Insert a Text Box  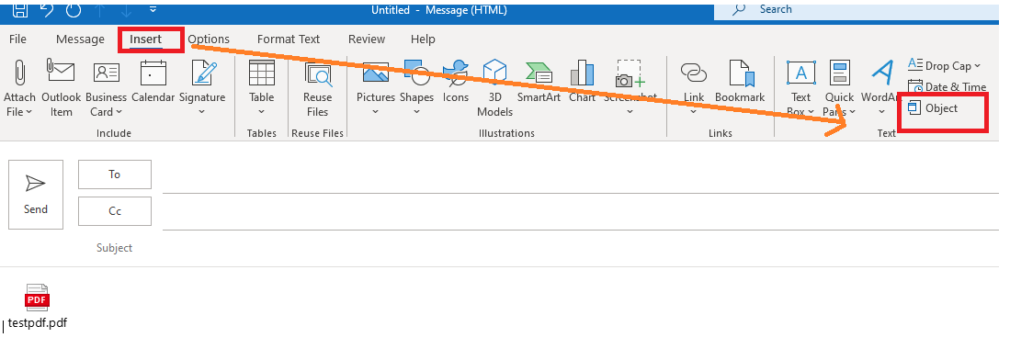pyautogui.click(x=800, y=89)
